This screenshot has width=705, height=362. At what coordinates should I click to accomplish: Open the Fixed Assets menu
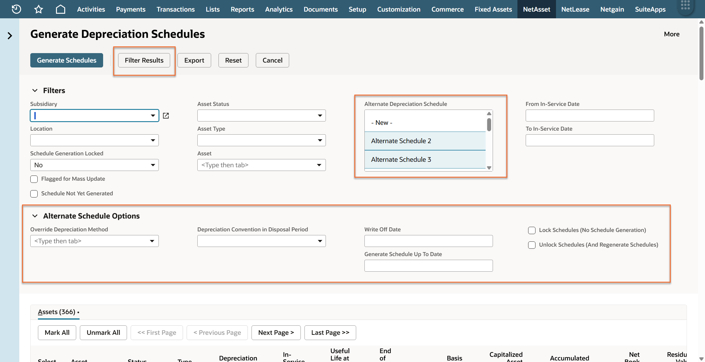[493, 9]
